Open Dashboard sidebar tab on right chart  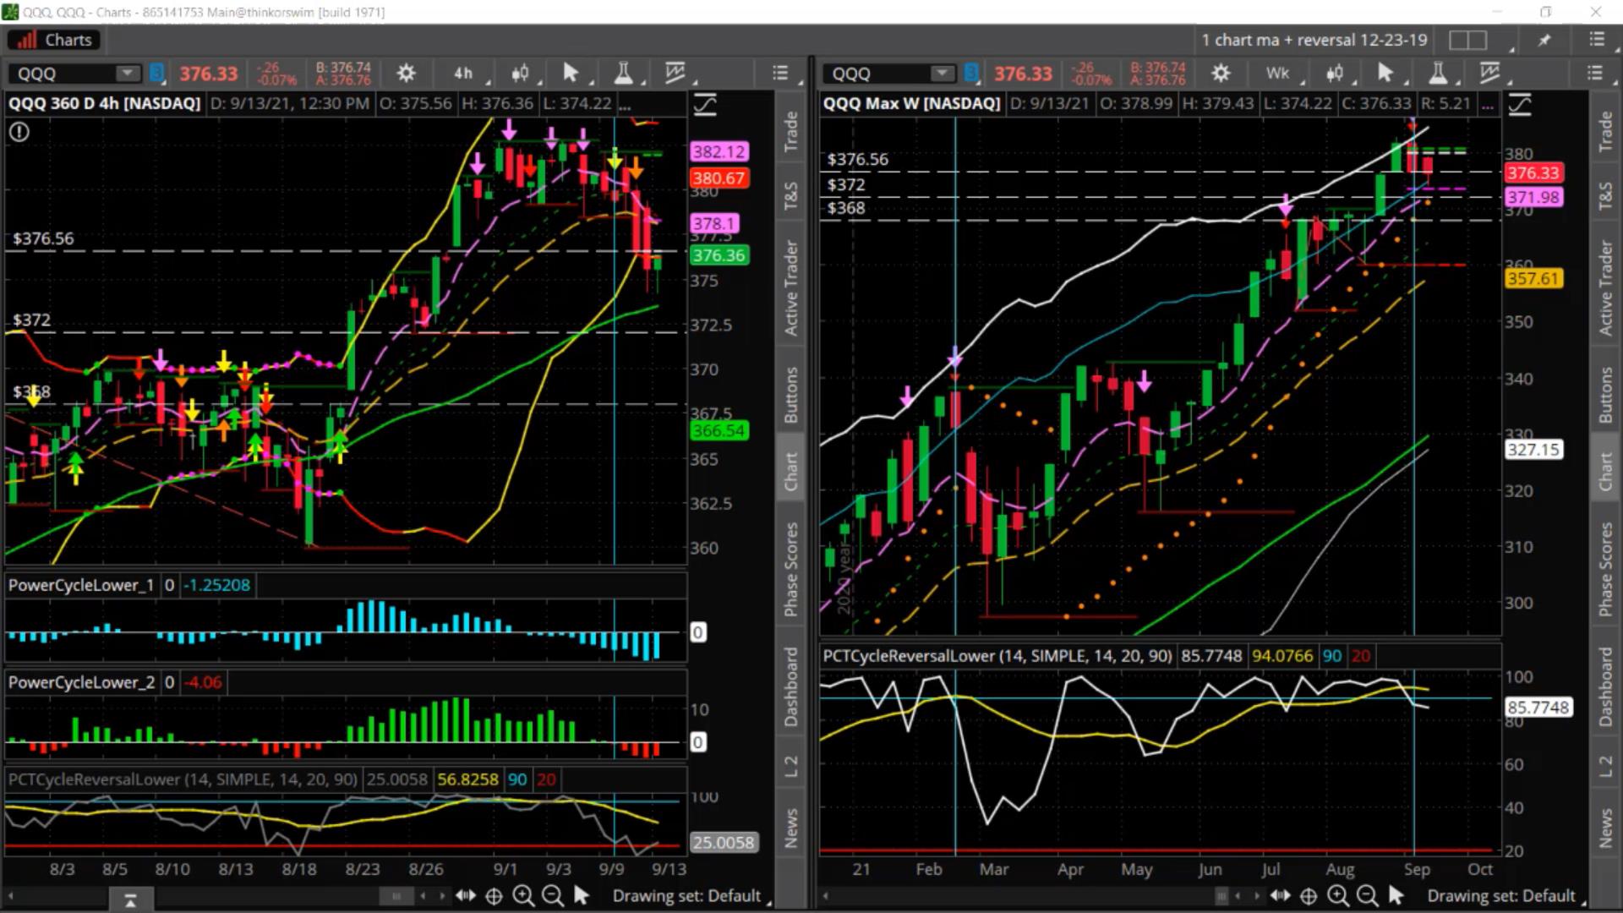coord(1605,686)
